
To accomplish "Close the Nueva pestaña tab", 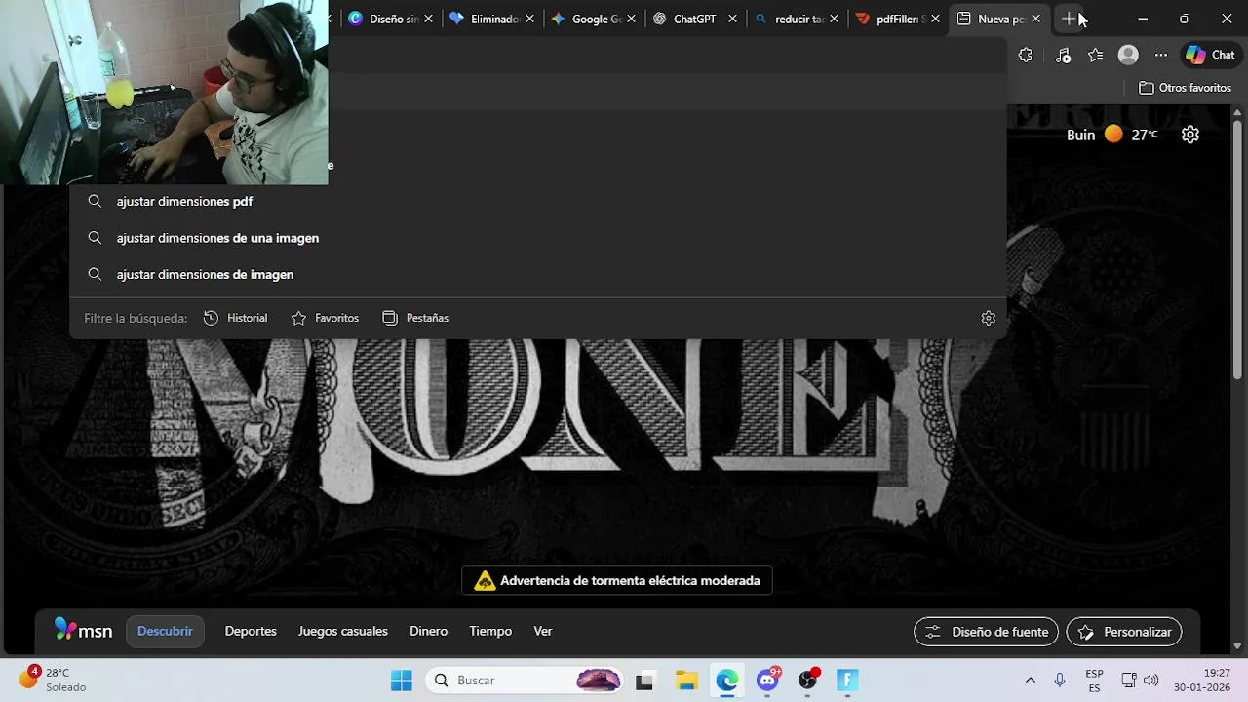I will pos(1035,19).
